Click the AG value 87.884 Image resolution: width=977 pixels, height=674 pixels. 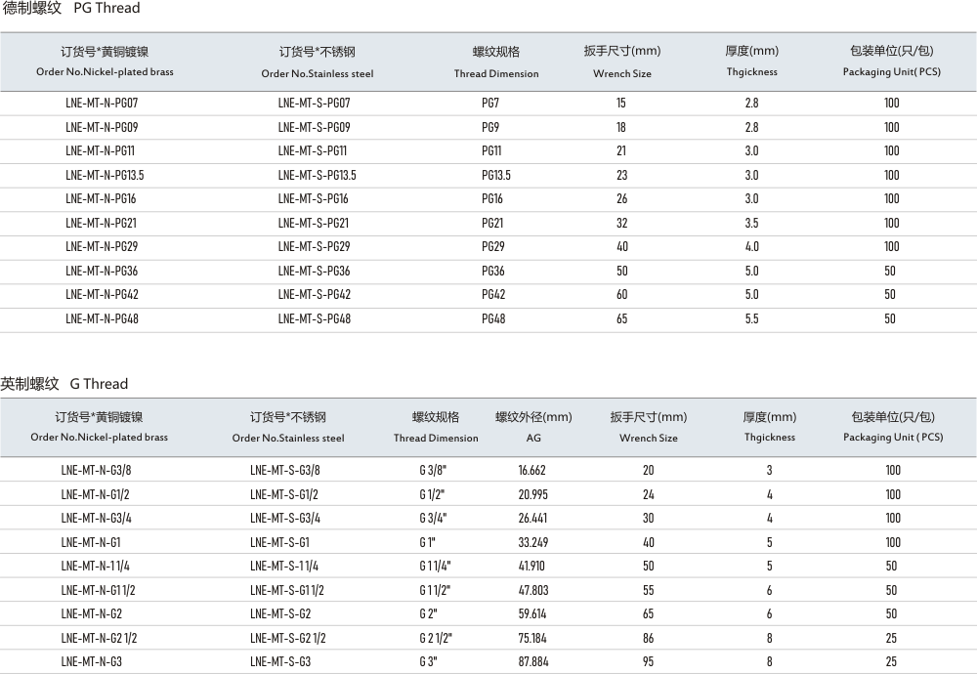tap(531, 662)
